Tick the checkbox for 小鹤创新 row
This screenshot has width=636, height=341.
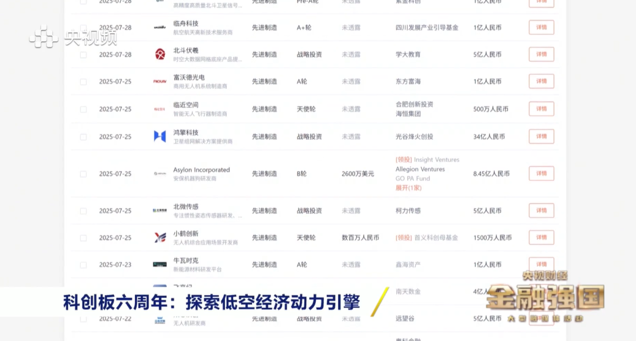pyautogui.click(x=83, y=238)
